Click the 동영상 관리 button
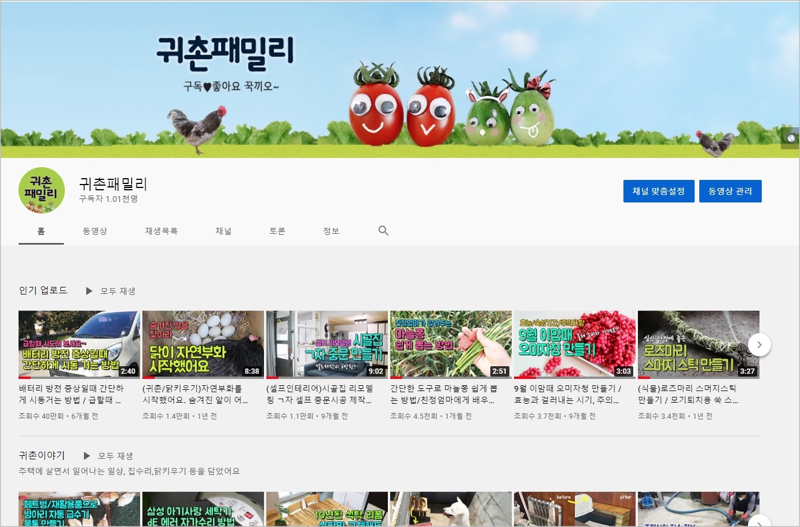The height and width of the screenshot is (527, 800). 731,191
